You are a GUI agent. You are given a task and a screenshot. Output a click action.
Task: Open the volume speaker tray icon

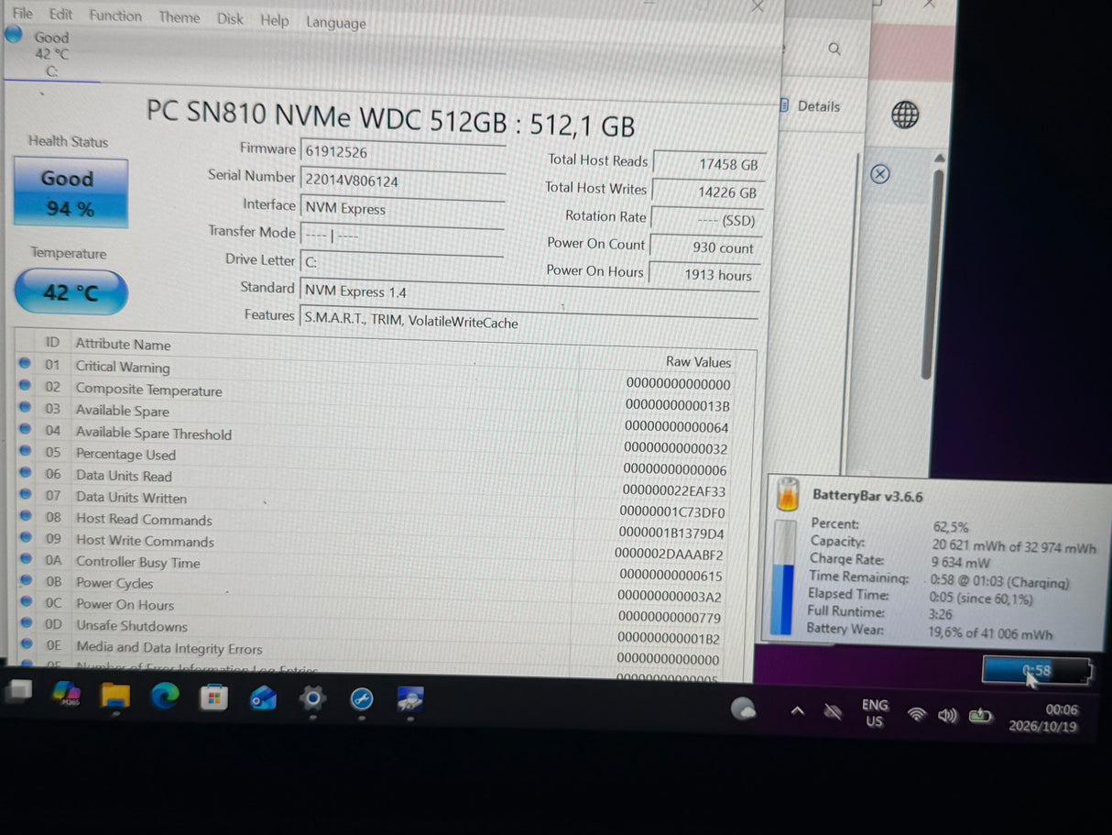(x=947, y=715)
